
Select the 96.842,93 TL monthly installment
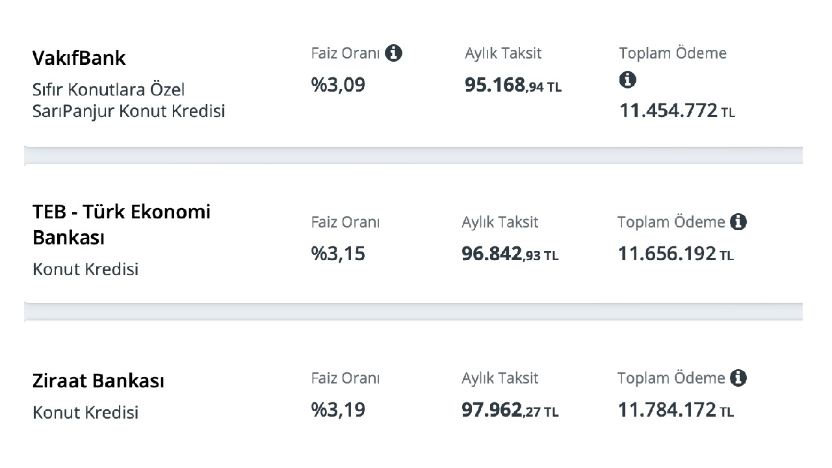pyautogui.click(x=510, y=255)
